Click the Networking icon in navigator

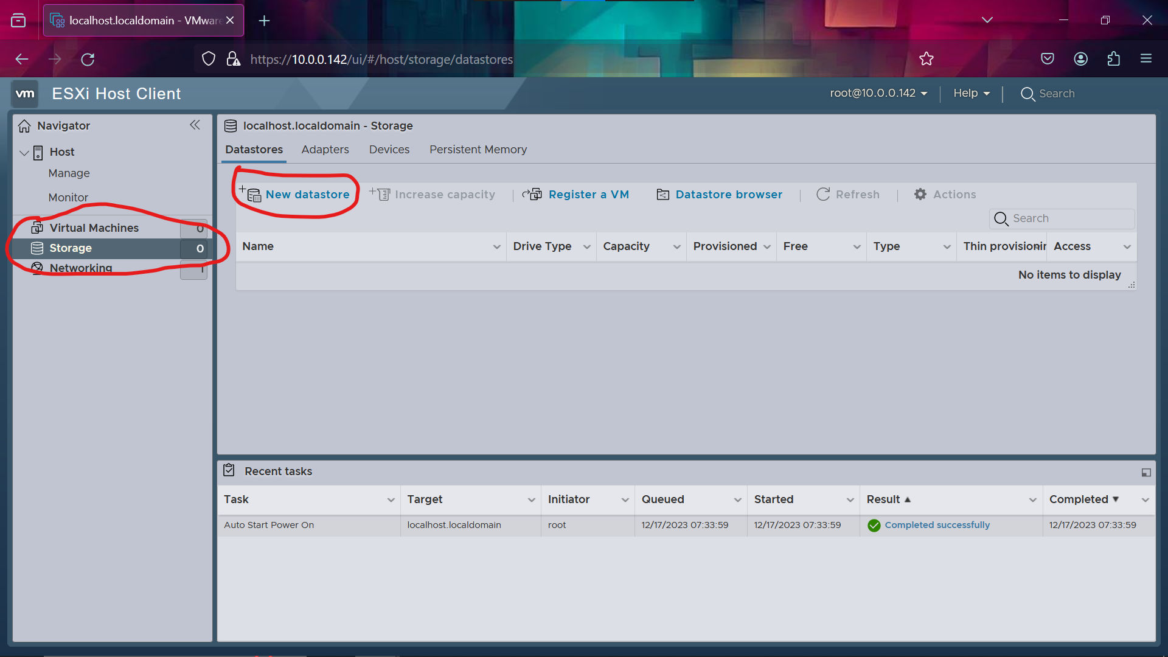37,268
